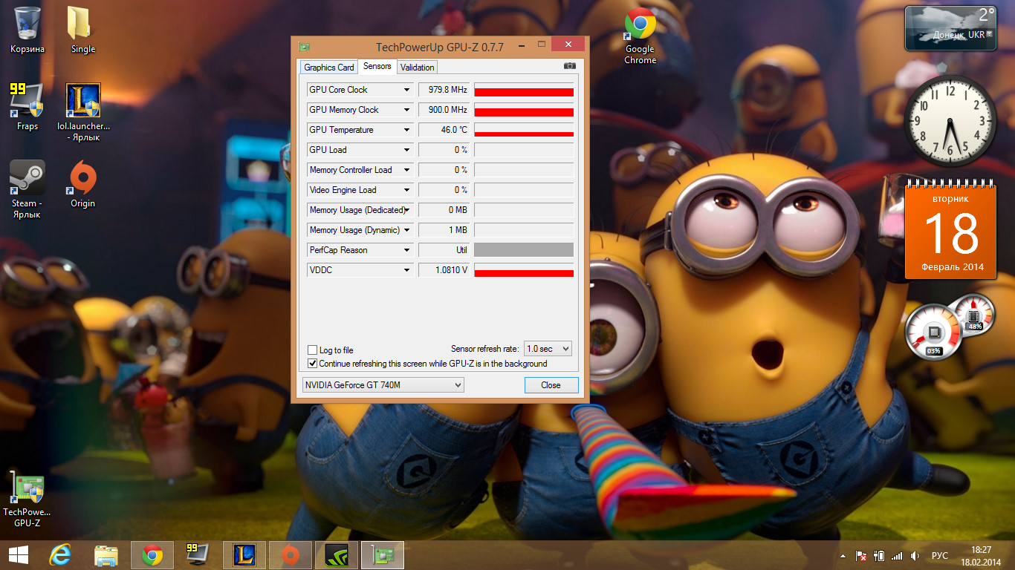Open Fraps from the taskbar

[x=198, y=555]
